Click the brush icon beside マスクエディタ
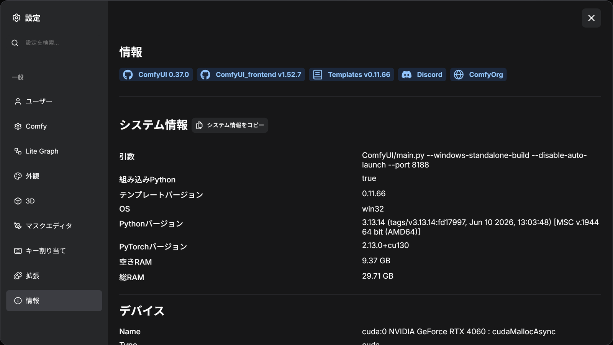The width and height of the screenshot is (613, 345). coord(18,226)
